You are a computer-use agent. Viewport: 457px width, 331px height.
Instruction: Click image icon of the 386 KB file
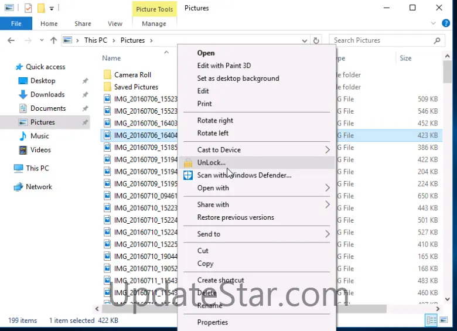pyautogui.click(x=107, y=148)
